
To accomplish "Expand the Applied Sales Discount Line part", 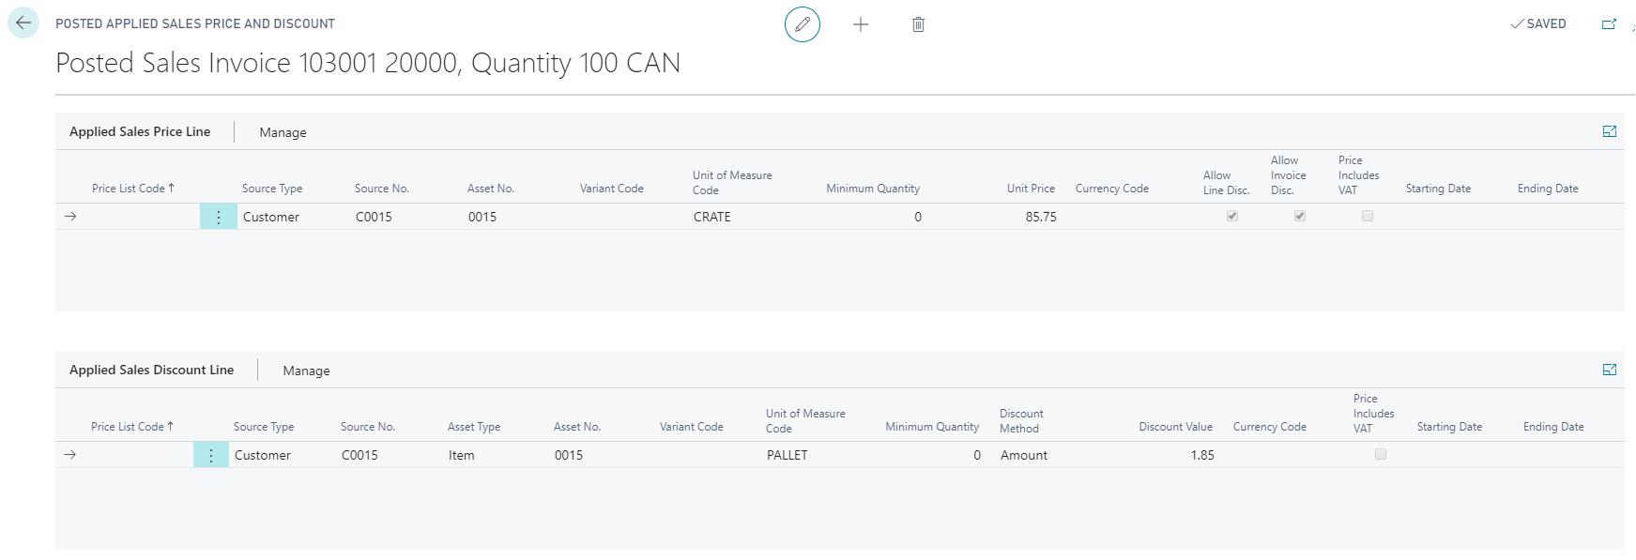I will [1609, 371].
